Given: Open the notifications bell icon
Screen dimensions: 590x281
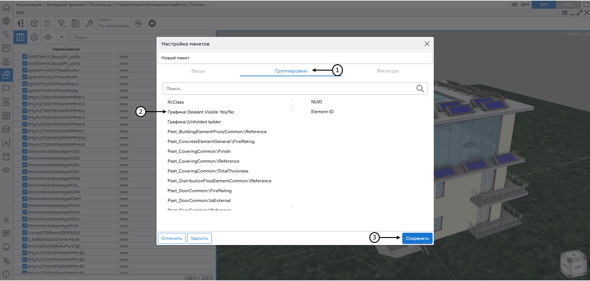Looking at the screenshot, I should (x=6, y=247).
